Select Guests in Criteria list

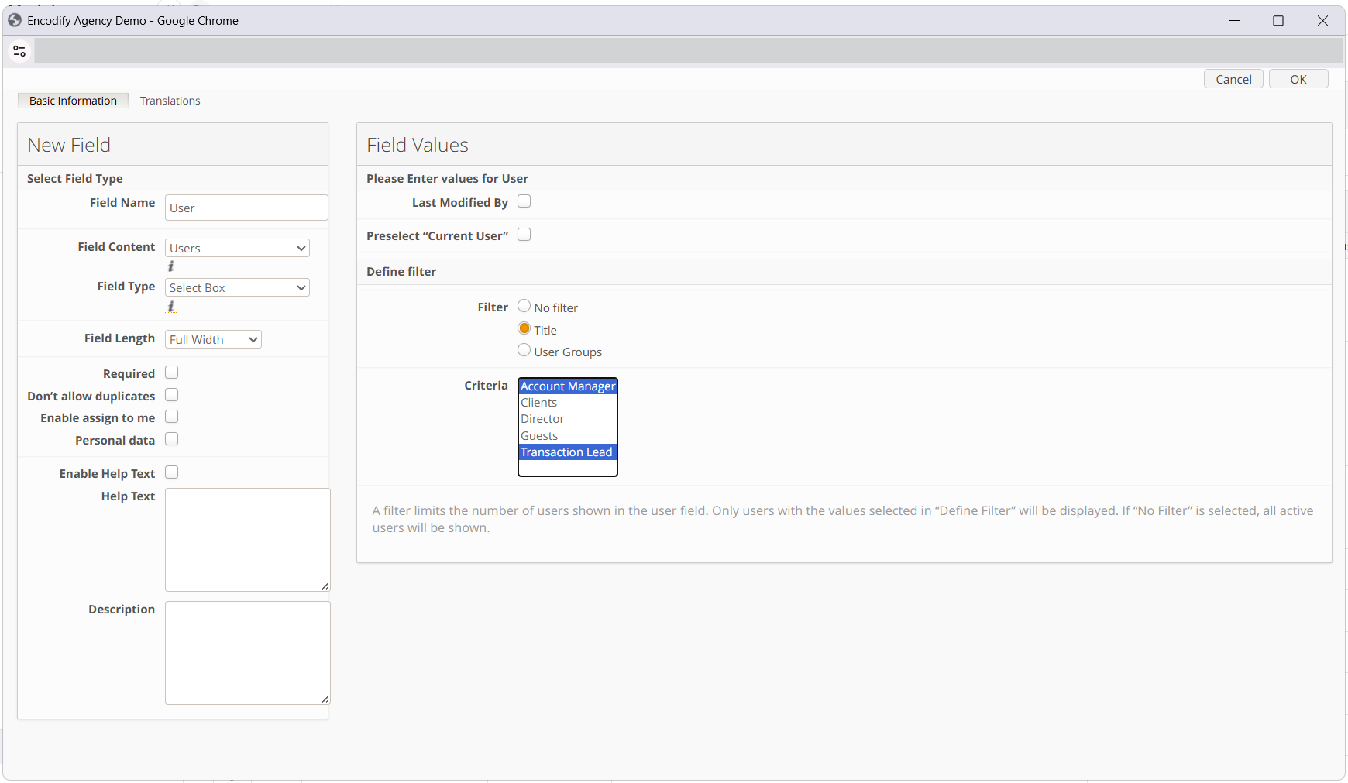(x=568, y=436)
